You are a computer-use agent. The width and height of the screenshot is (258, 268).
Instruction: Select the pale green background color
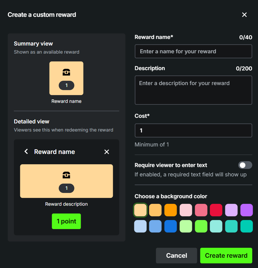click(186, 226)
